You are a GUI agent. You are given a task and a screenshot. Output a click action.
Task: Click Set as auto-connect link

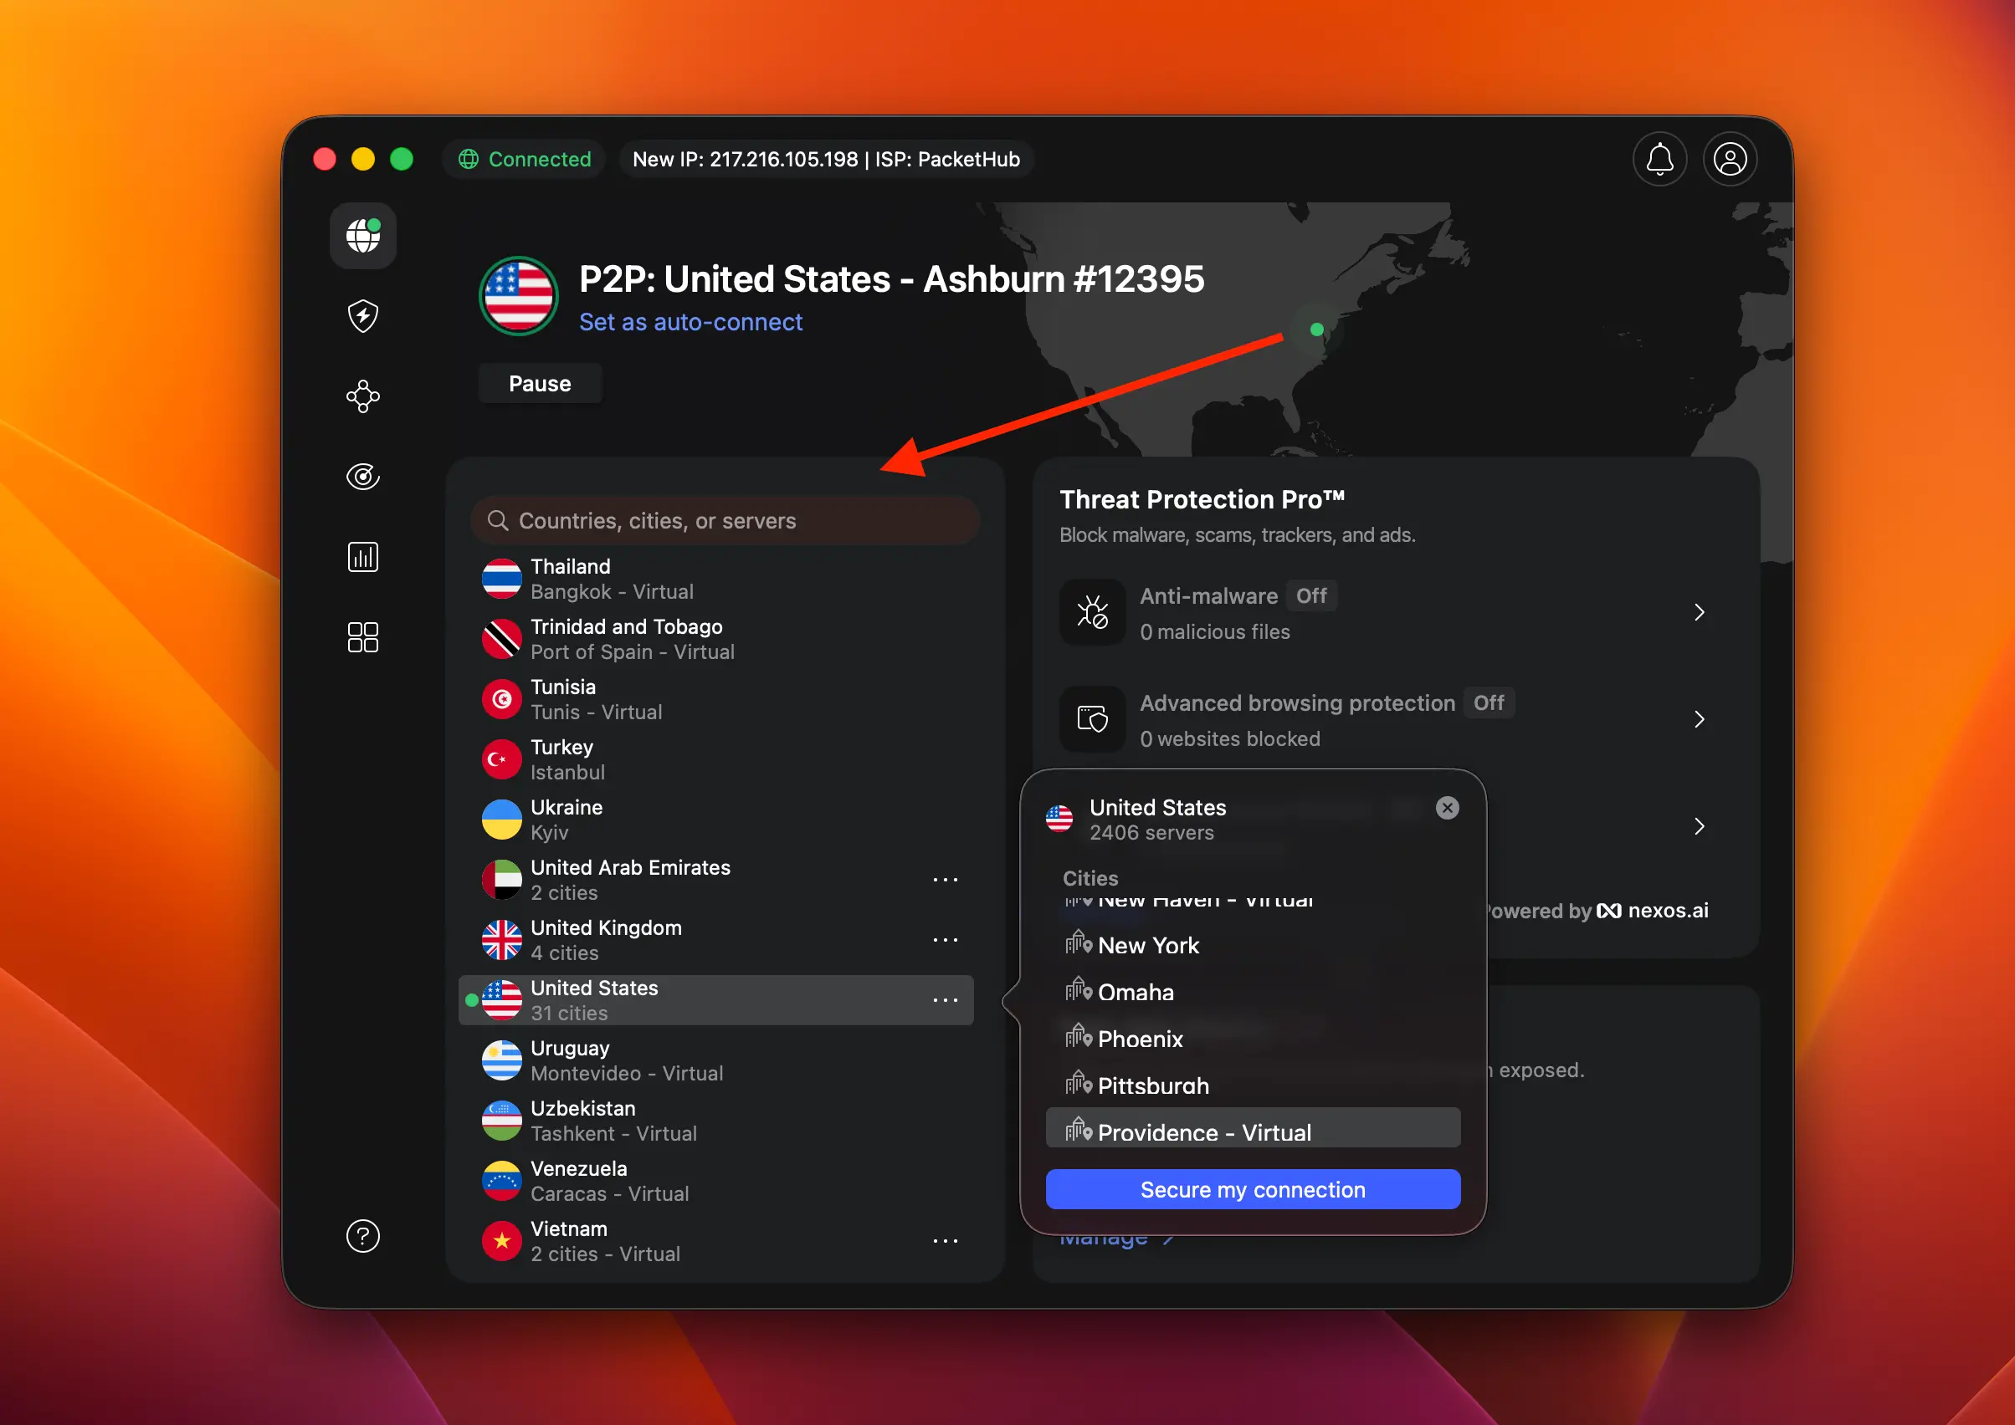[x=690, y=322]
